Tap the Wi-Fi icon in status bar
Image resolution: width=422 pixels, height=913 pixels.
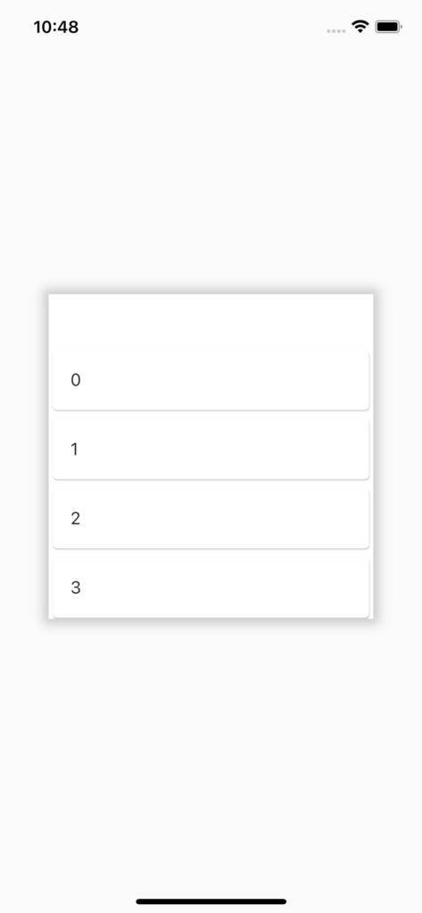click(x=360, y=26)
